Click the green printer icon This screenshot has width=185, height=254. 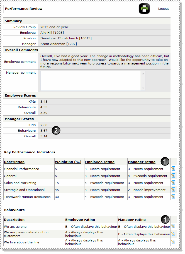pyautogui.click(x=144, y=9)
